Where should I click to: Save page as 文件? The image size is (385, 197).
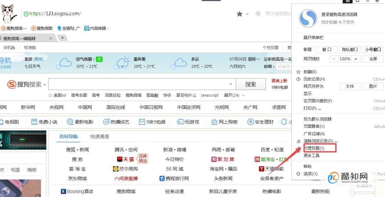click(x=350, y=86)
